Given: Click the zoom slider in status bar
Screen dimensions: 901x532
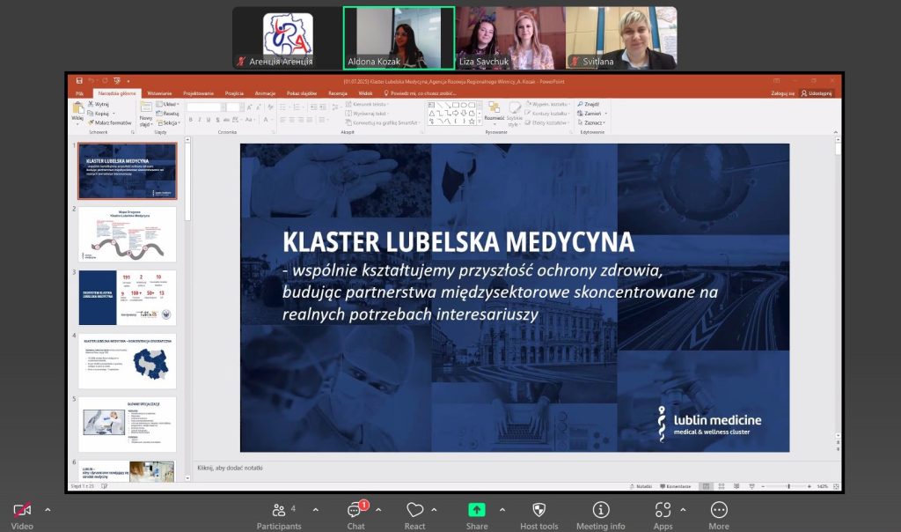Looking at the screenshot, I should 787,486.
